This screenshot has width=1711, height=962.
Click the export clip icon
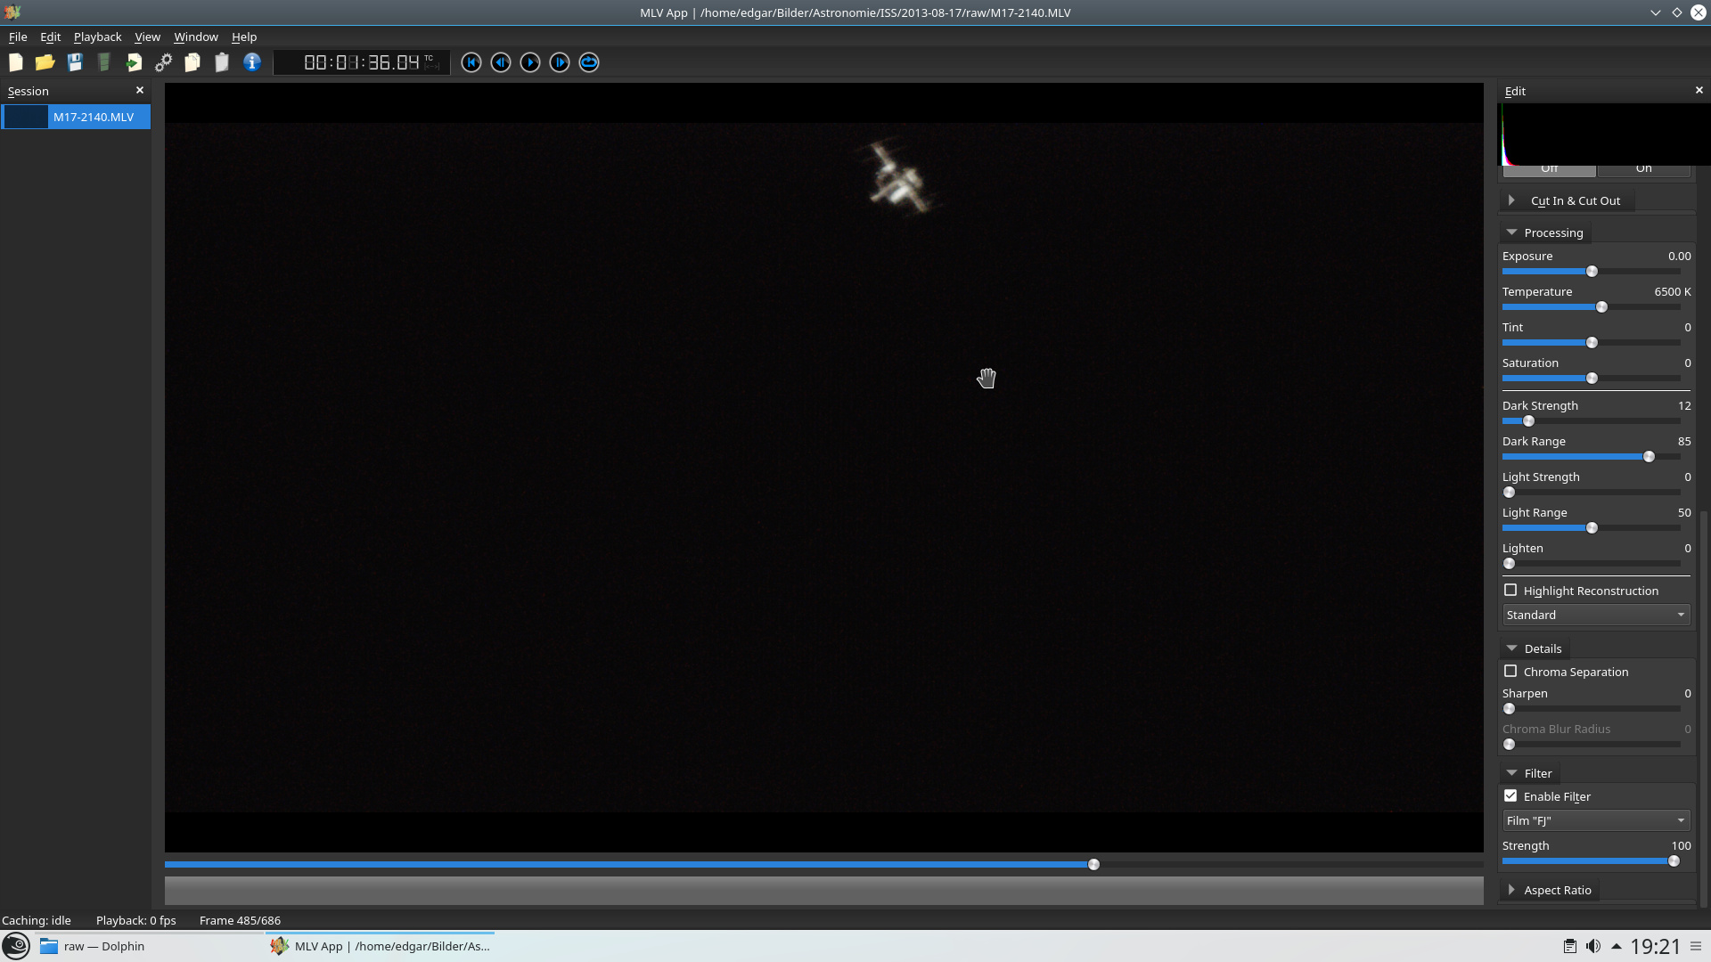click(134, 62)
